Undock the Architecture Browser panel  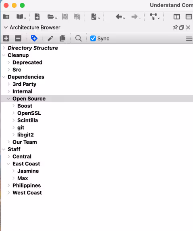coord(182,27)
